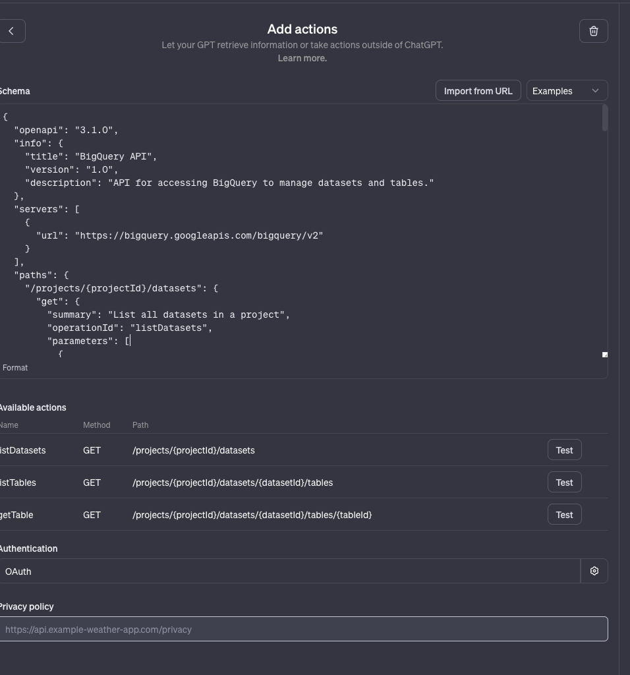Click Format below the schema editor

click(15, 368)
